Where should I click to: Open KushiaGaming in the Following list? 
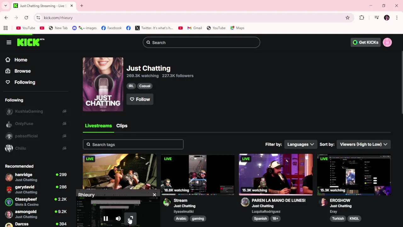click(36, 111)
